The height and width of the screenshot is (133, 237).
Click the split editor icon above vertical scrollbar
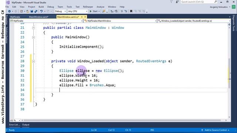tap(229, 24)
